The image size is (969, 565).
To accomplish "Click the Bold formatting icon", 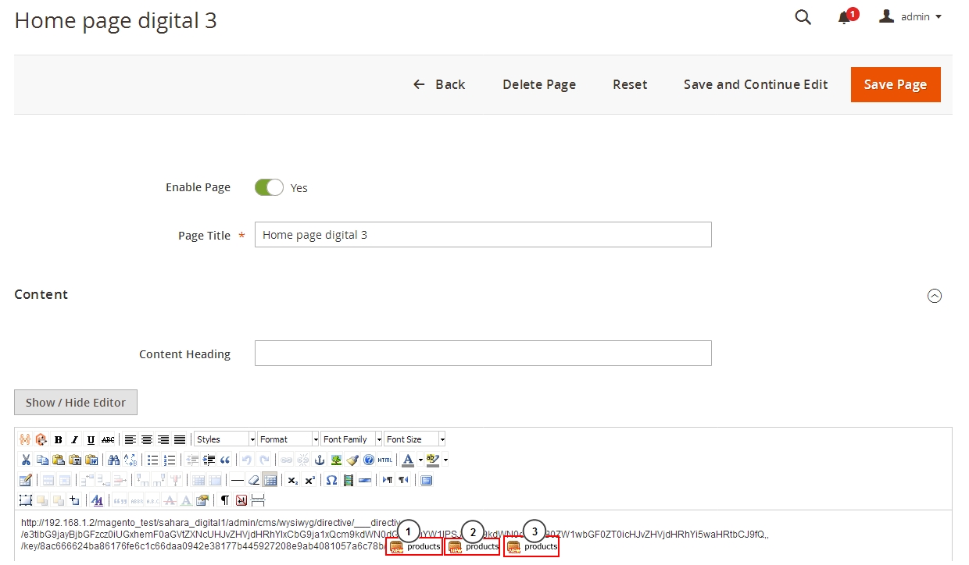I will [x=59, y=439].
